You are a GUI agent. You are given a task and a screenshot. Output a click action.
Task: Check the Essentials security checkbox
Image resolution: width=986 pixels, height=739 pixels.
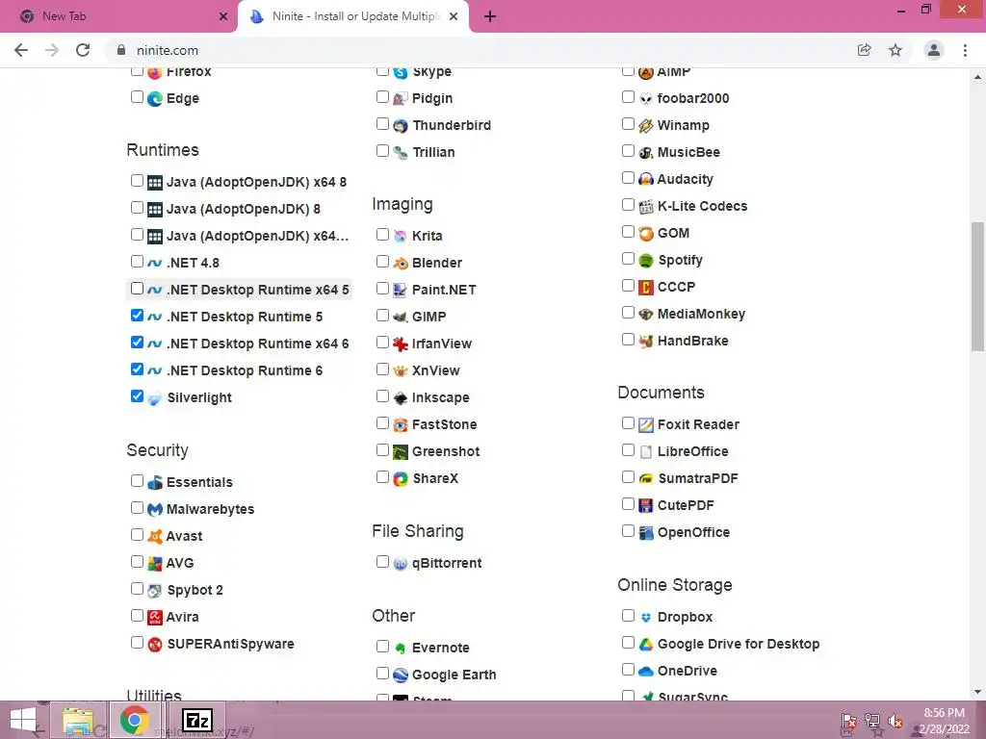137,481
